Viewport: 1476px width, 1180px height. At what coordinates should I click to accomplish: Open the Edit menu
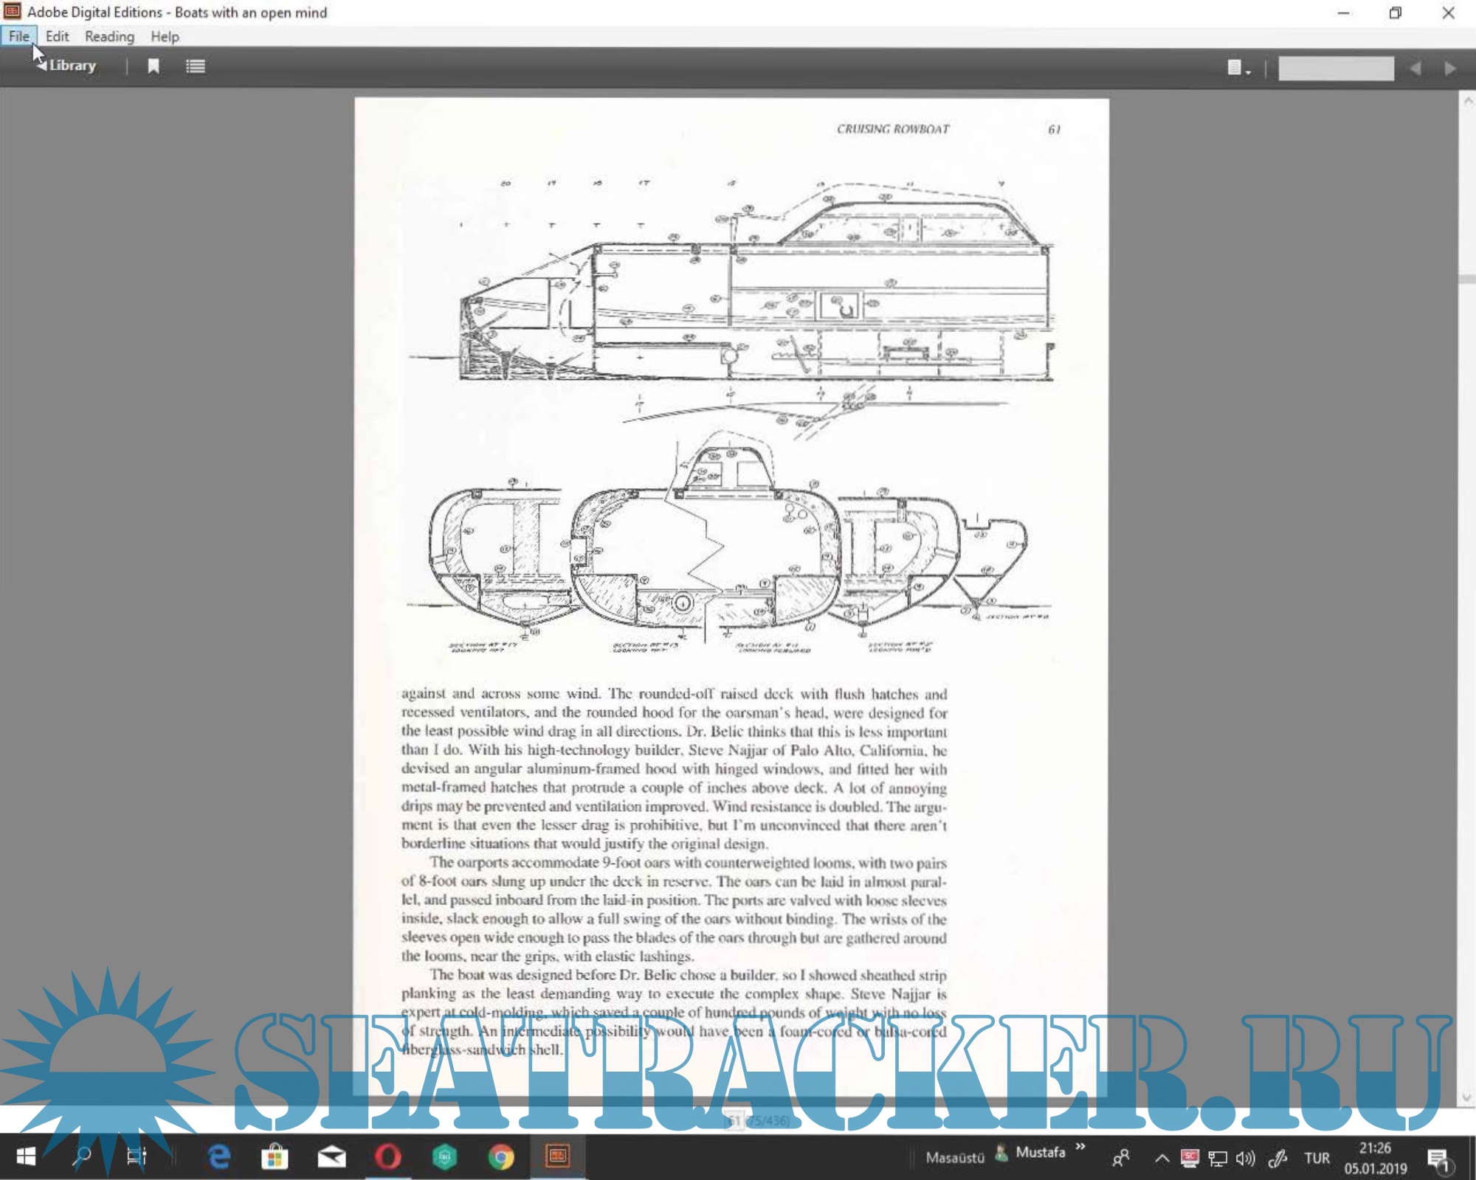(57, 36)
